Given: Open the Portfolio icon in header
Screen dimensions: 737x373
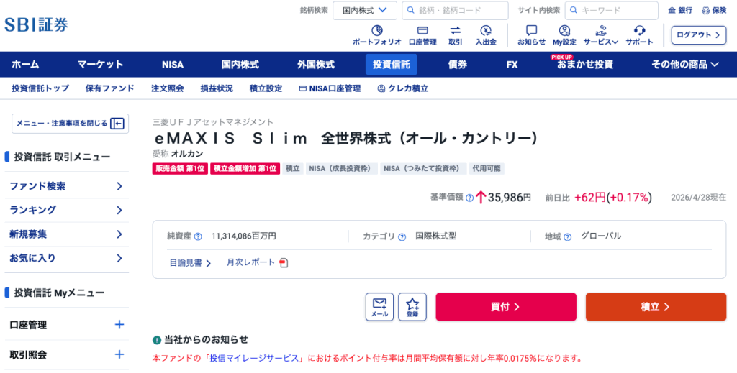Looking at the screenshot, I should 376,32.
